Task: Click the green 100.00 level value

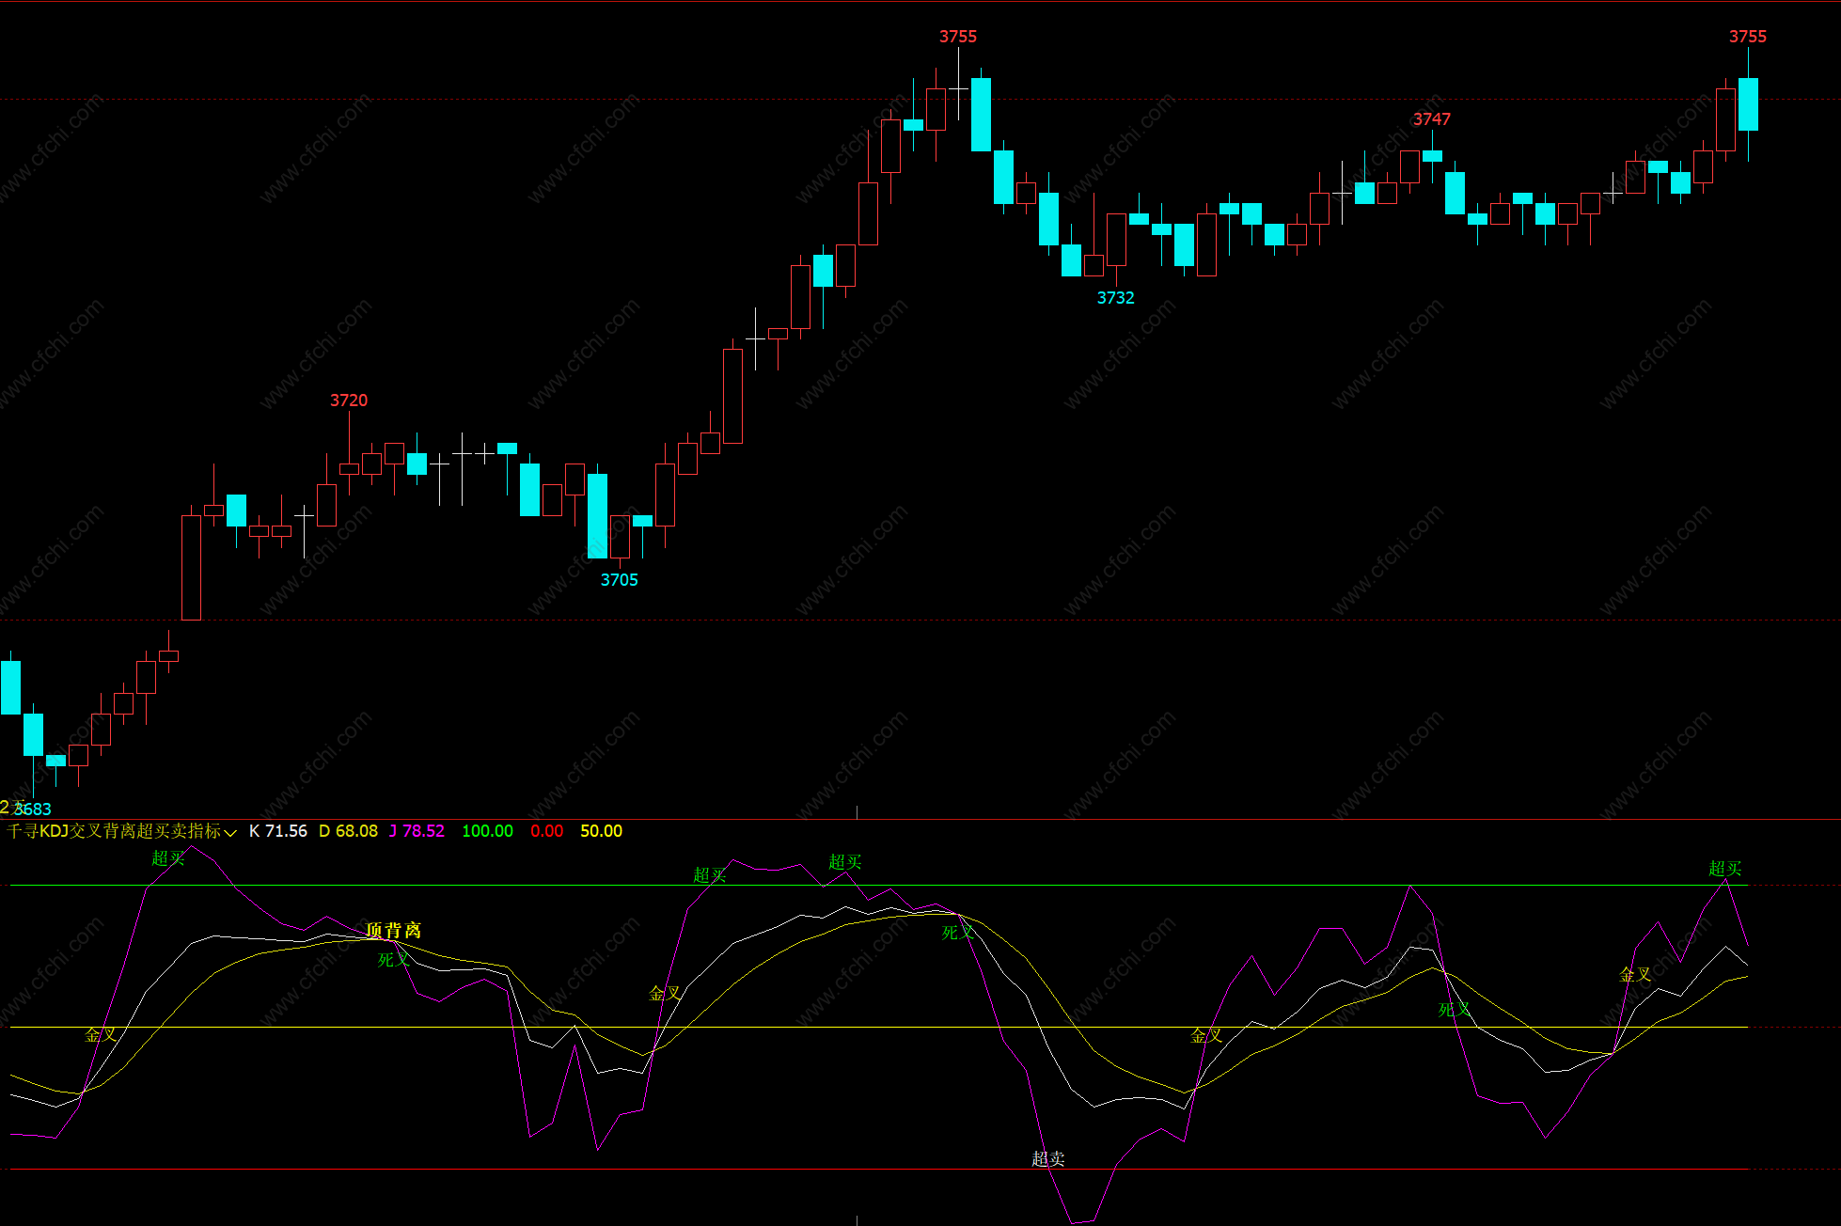Action: pyautogui.click(x=487, y=831)
